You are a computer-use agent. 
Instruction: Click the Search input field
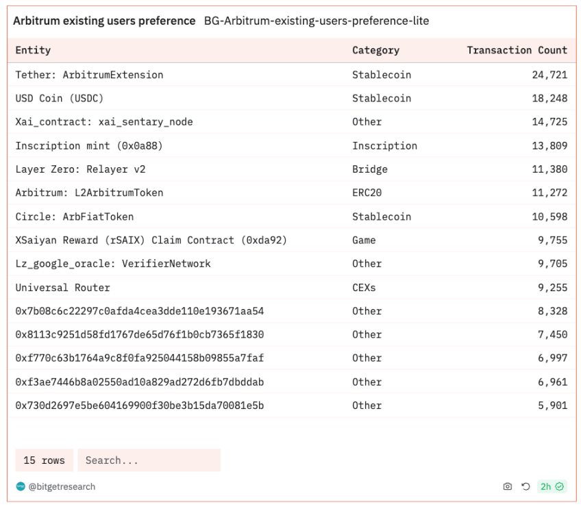click(x=149, y=460)
